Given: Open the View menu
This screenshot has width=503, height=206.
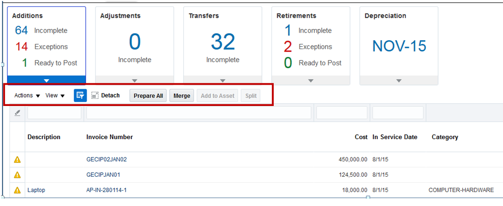Looking at the screenshot, I should click(x=55, y=96).
